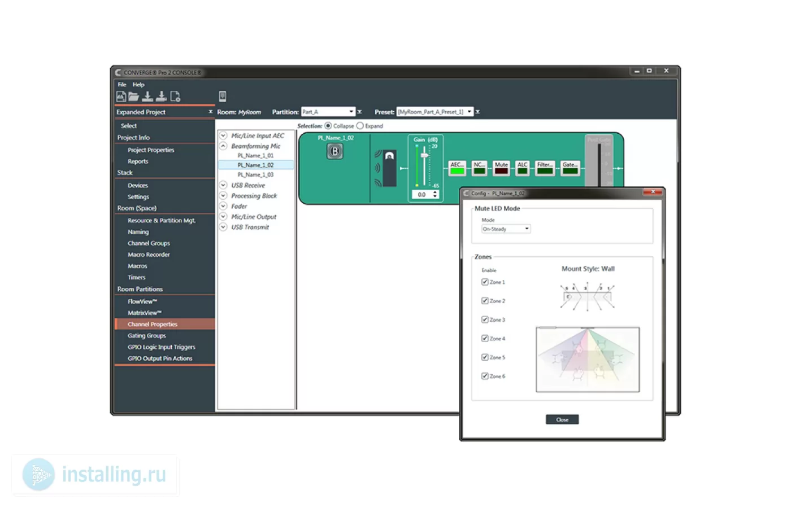This screenshot has height=508, width=791.
Task: Open Timers in sidebar
Action: [136, 278]
